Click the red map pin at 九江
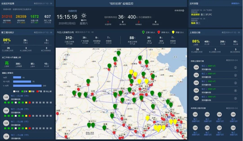The height and width of the screenshot is (141, 243). [143, 135]
